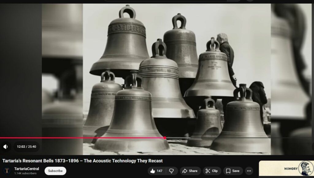Create a Clip with the scissors button
The height and width of the screenshot is (178, 314).
[212, 171]
